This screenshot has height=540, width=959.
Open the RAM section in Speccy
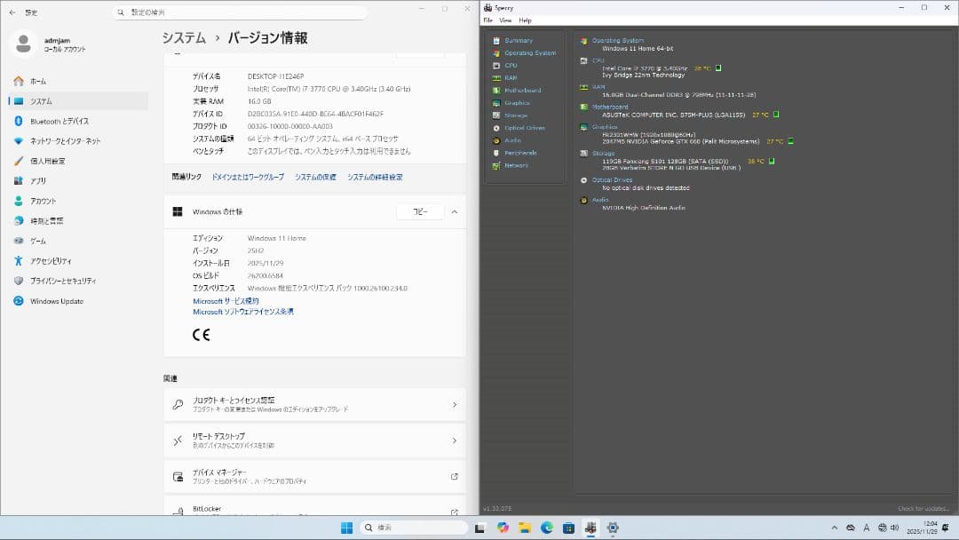pyautogui.click(x=509, y=77)
